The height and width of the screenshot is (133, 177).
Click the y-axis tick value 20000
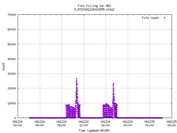pos(12,88)
